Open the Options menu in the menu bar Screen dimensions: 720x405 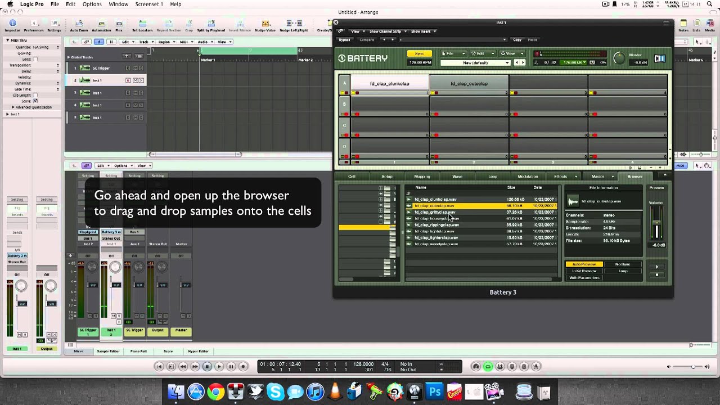92,4
